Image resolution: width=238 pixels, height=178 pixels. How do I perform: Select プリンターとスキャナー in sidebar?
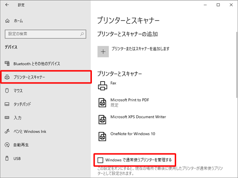[46, 77]
